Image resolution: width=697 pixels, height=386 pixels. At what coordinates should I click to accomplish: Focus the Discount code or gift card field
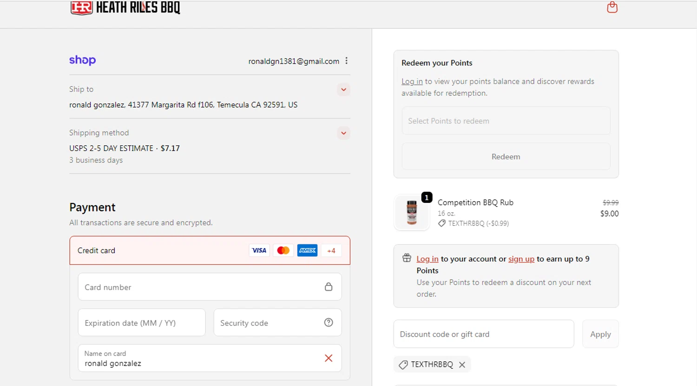[x=484, y=334]
